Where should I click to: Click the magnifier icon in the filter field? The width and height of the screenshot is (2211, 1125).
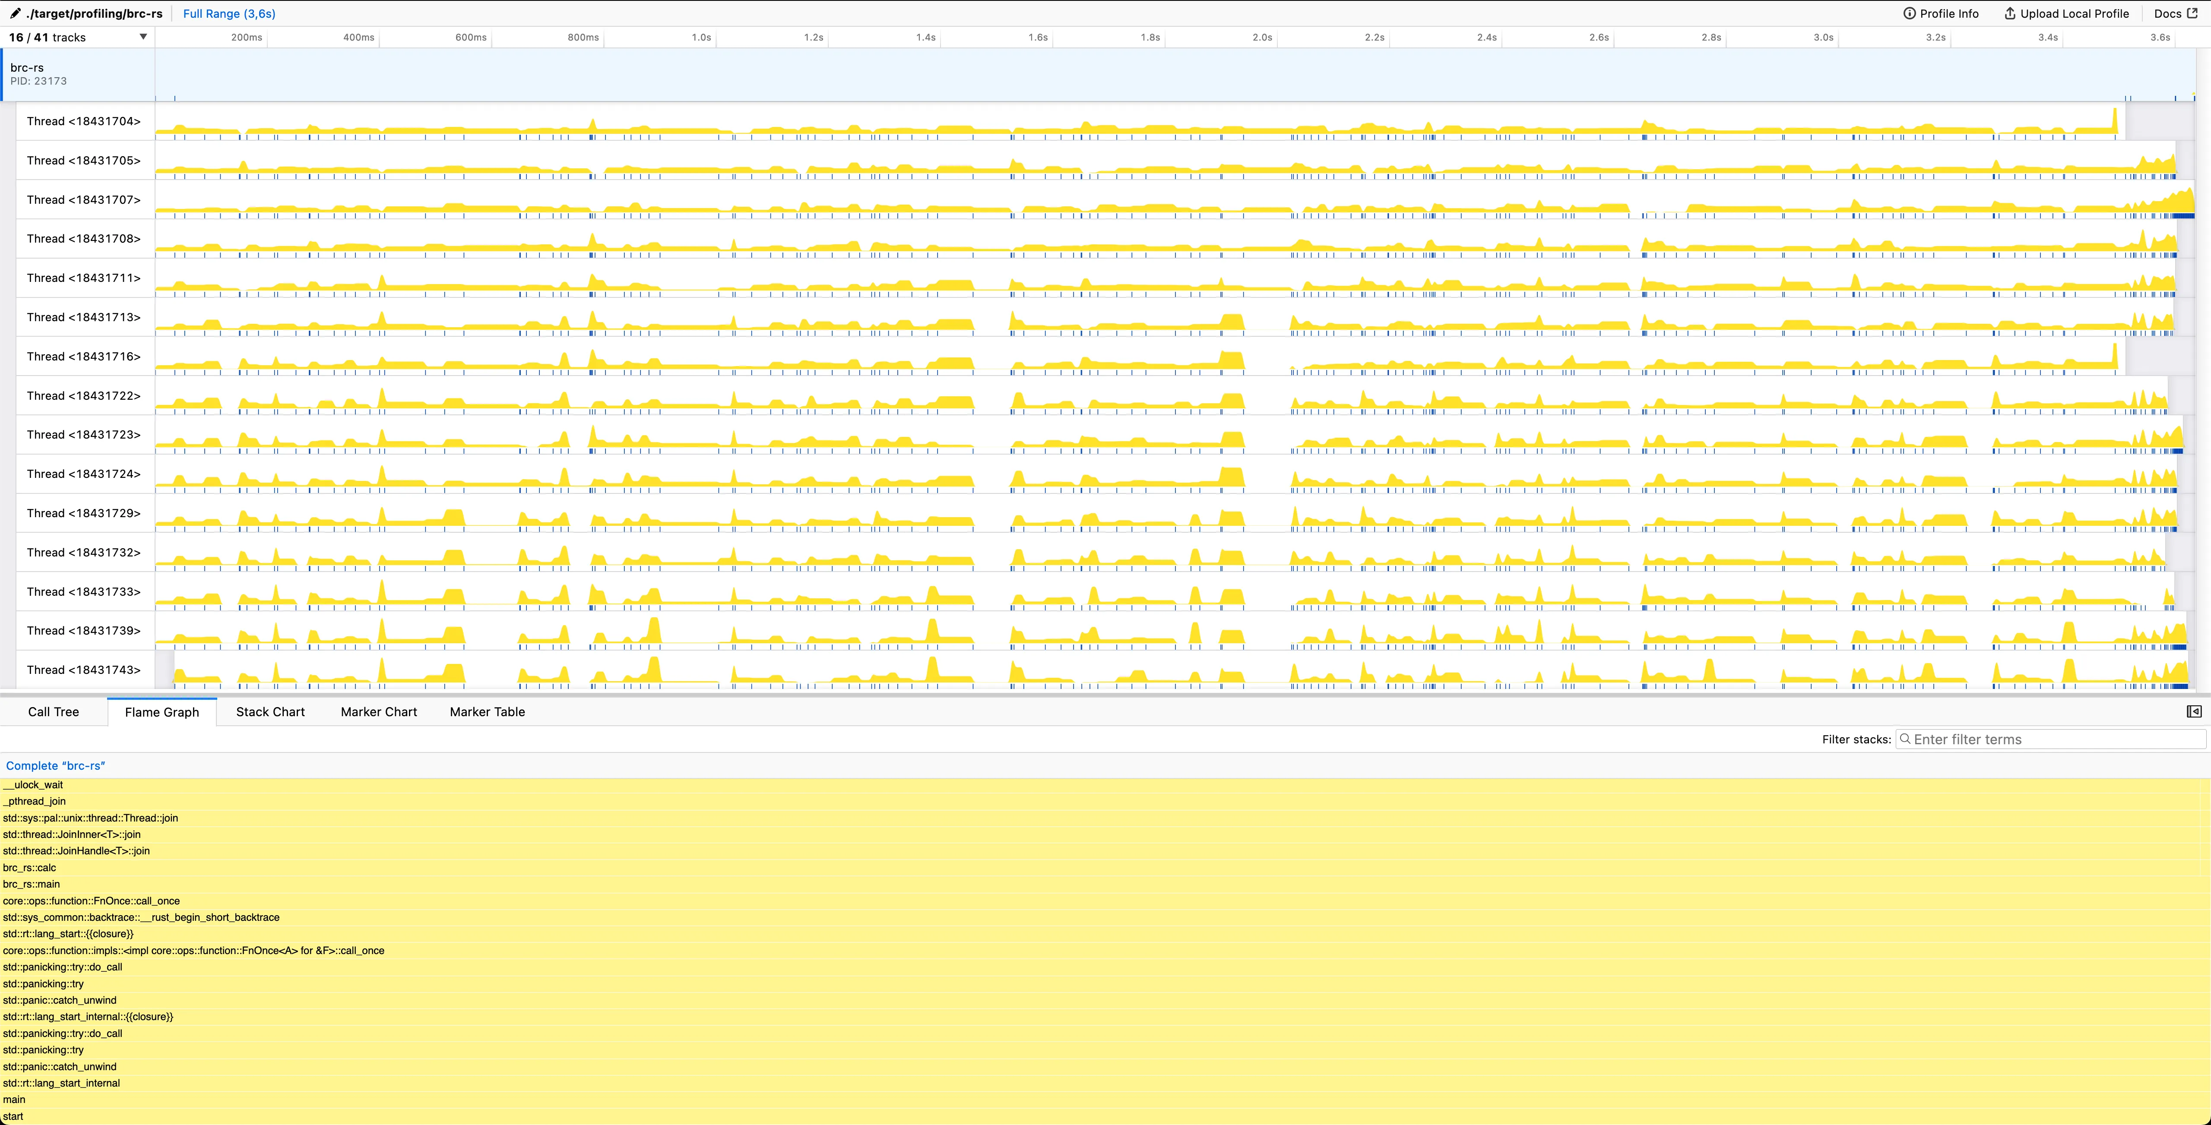[x=1904, y=739]
